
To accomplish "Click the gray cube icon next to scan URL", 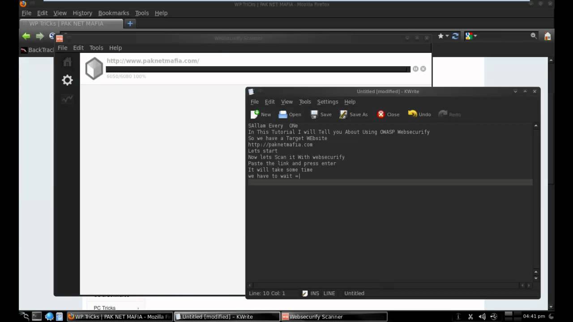I will pos(94,69).
